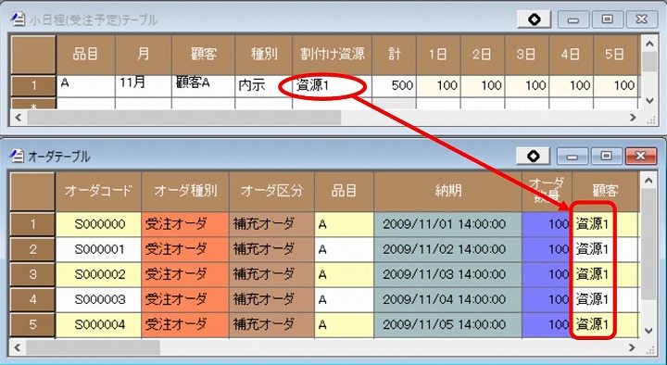
Task: Select the 顧客 column header in オーダテーブル
Action: 605,192
